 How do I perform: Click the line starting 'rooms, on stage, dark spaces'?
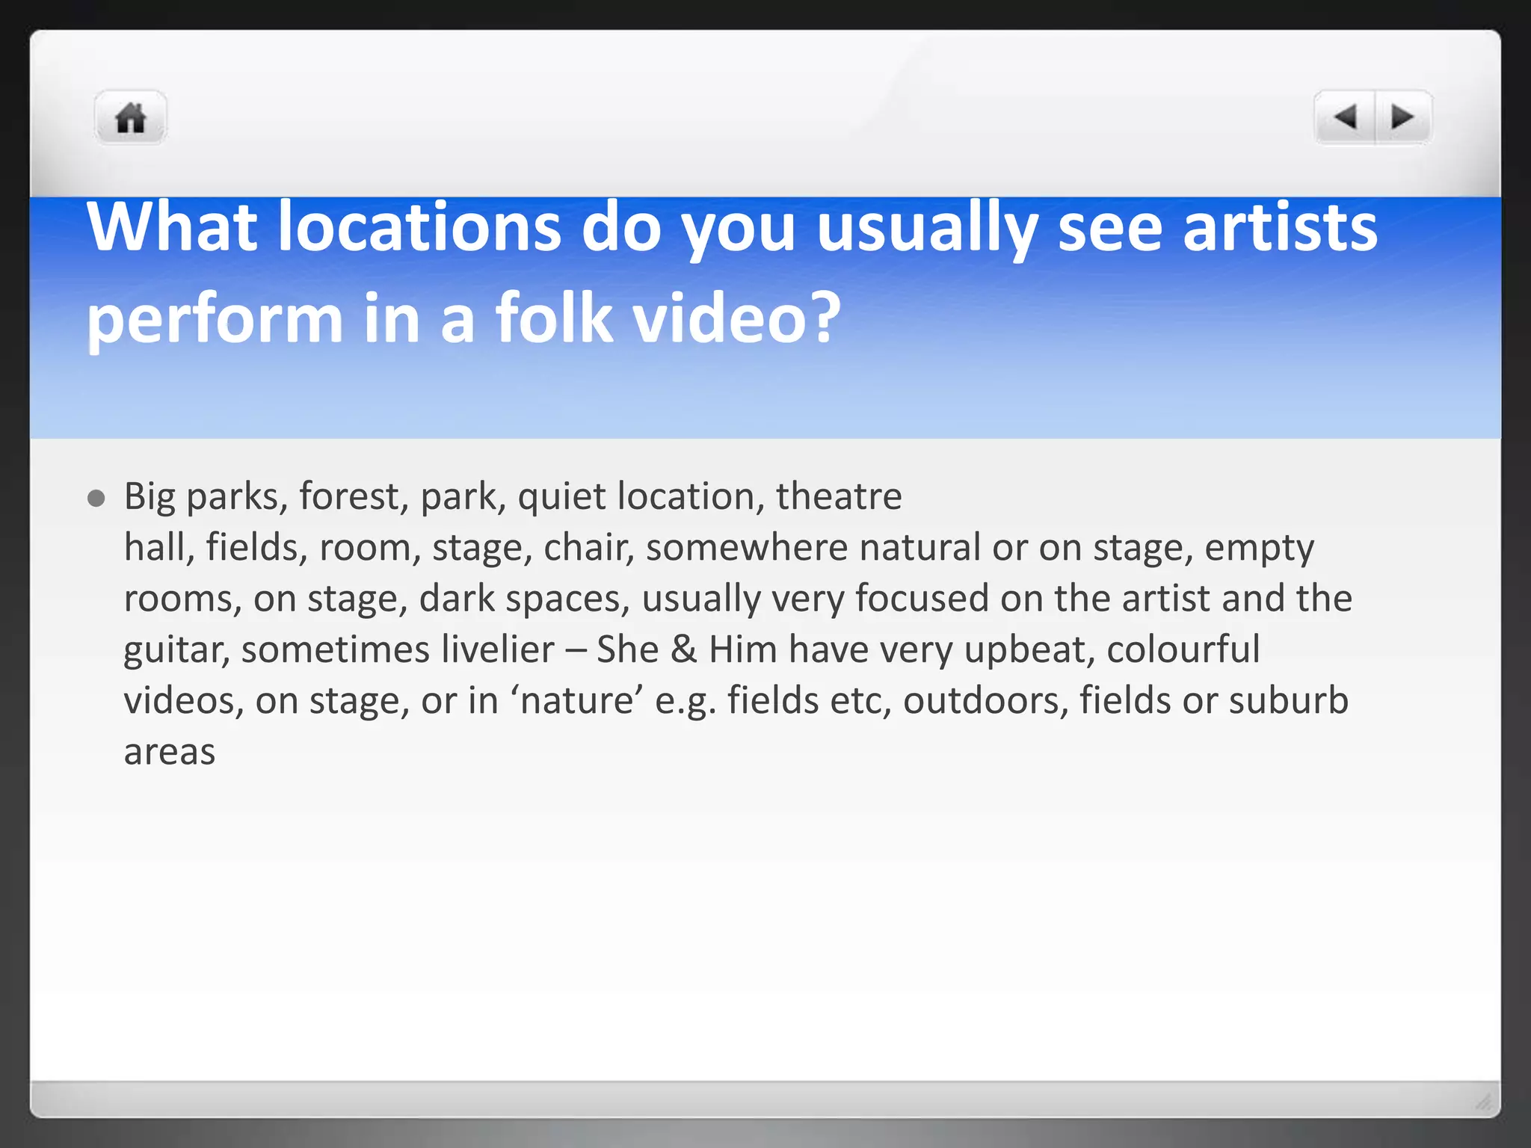coord(738,599)
